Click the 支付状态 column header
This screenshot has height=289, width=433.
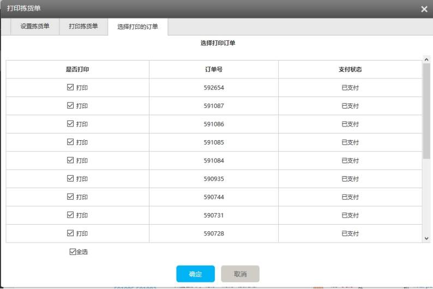pyautogui.click(x=350, y=70)
